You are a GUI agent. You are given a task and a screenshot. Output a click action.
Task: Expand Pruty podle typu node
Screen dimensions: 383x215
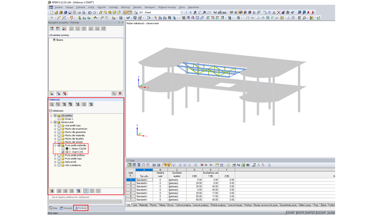point(55,159)
